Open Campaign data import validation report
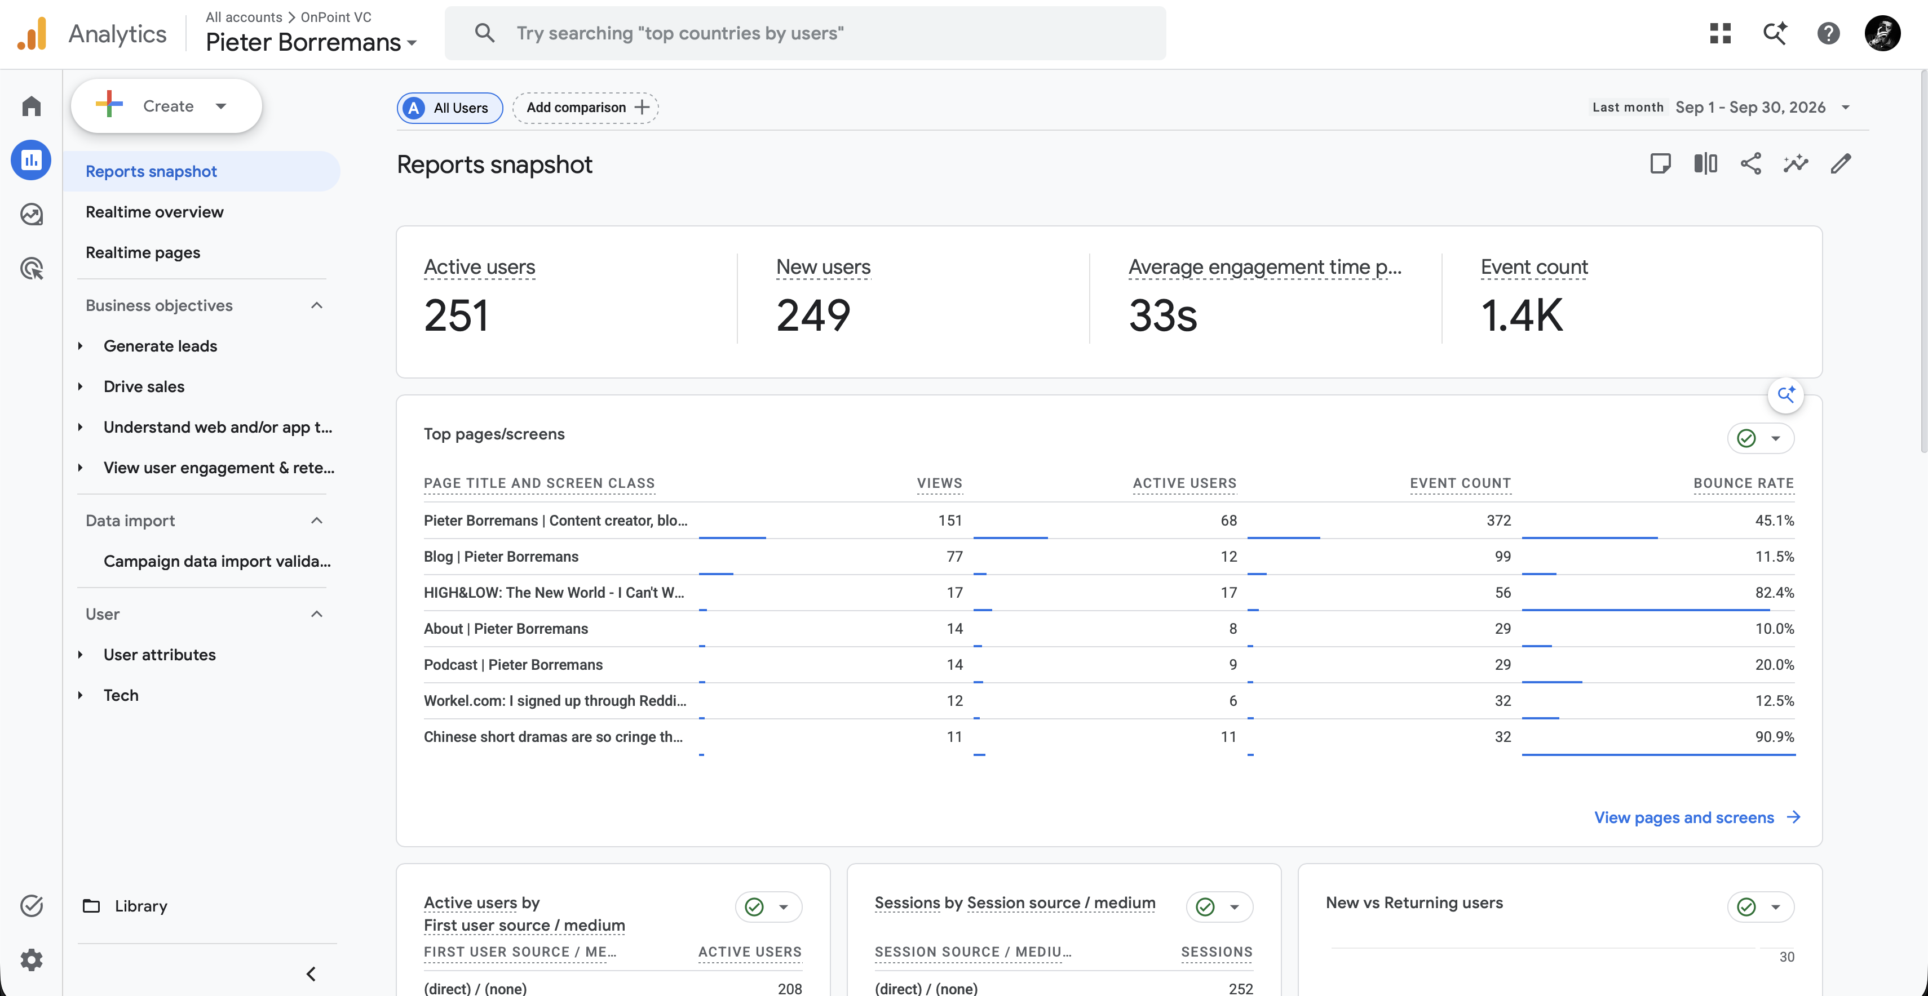This screenshot has height=996, width=1928. 217,562
